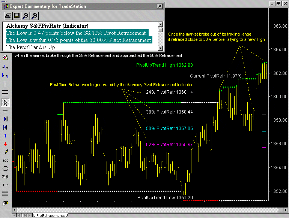Select the ellipse drawing tool

[x=5, y=169]
